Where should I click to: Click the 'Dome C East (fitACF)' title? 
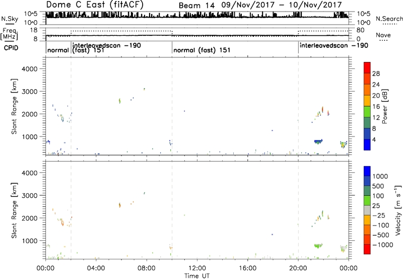pos(95,5)
